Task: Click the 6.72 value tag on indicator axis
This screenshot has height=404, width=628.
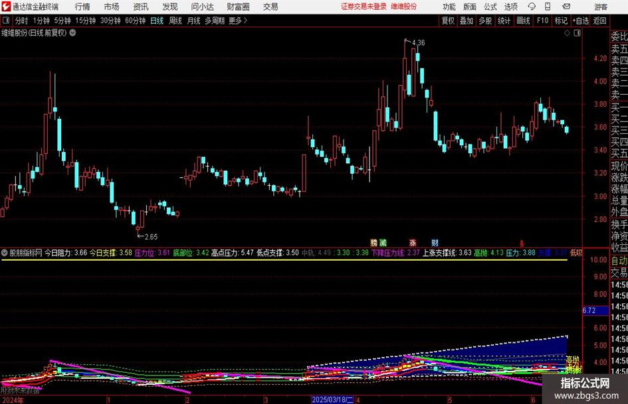Action: click(595, 310)
